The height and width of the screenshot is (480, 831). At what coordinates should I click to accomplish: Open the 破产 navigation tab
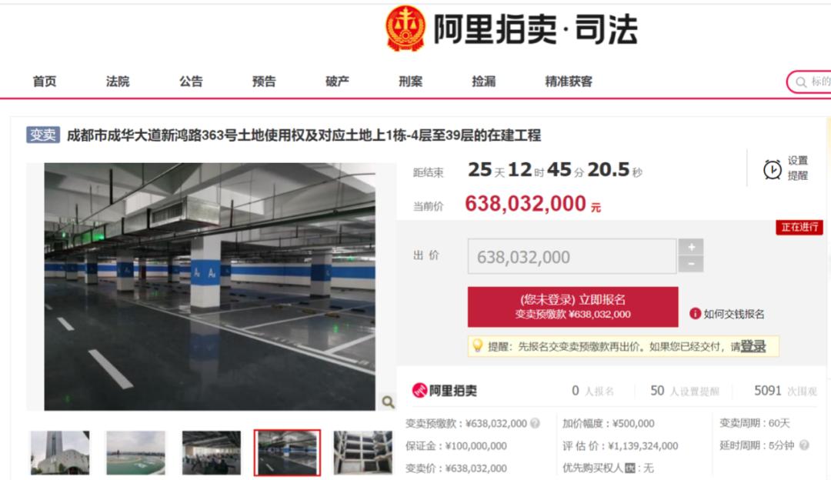pyautogui.click(x=337, y=82)
